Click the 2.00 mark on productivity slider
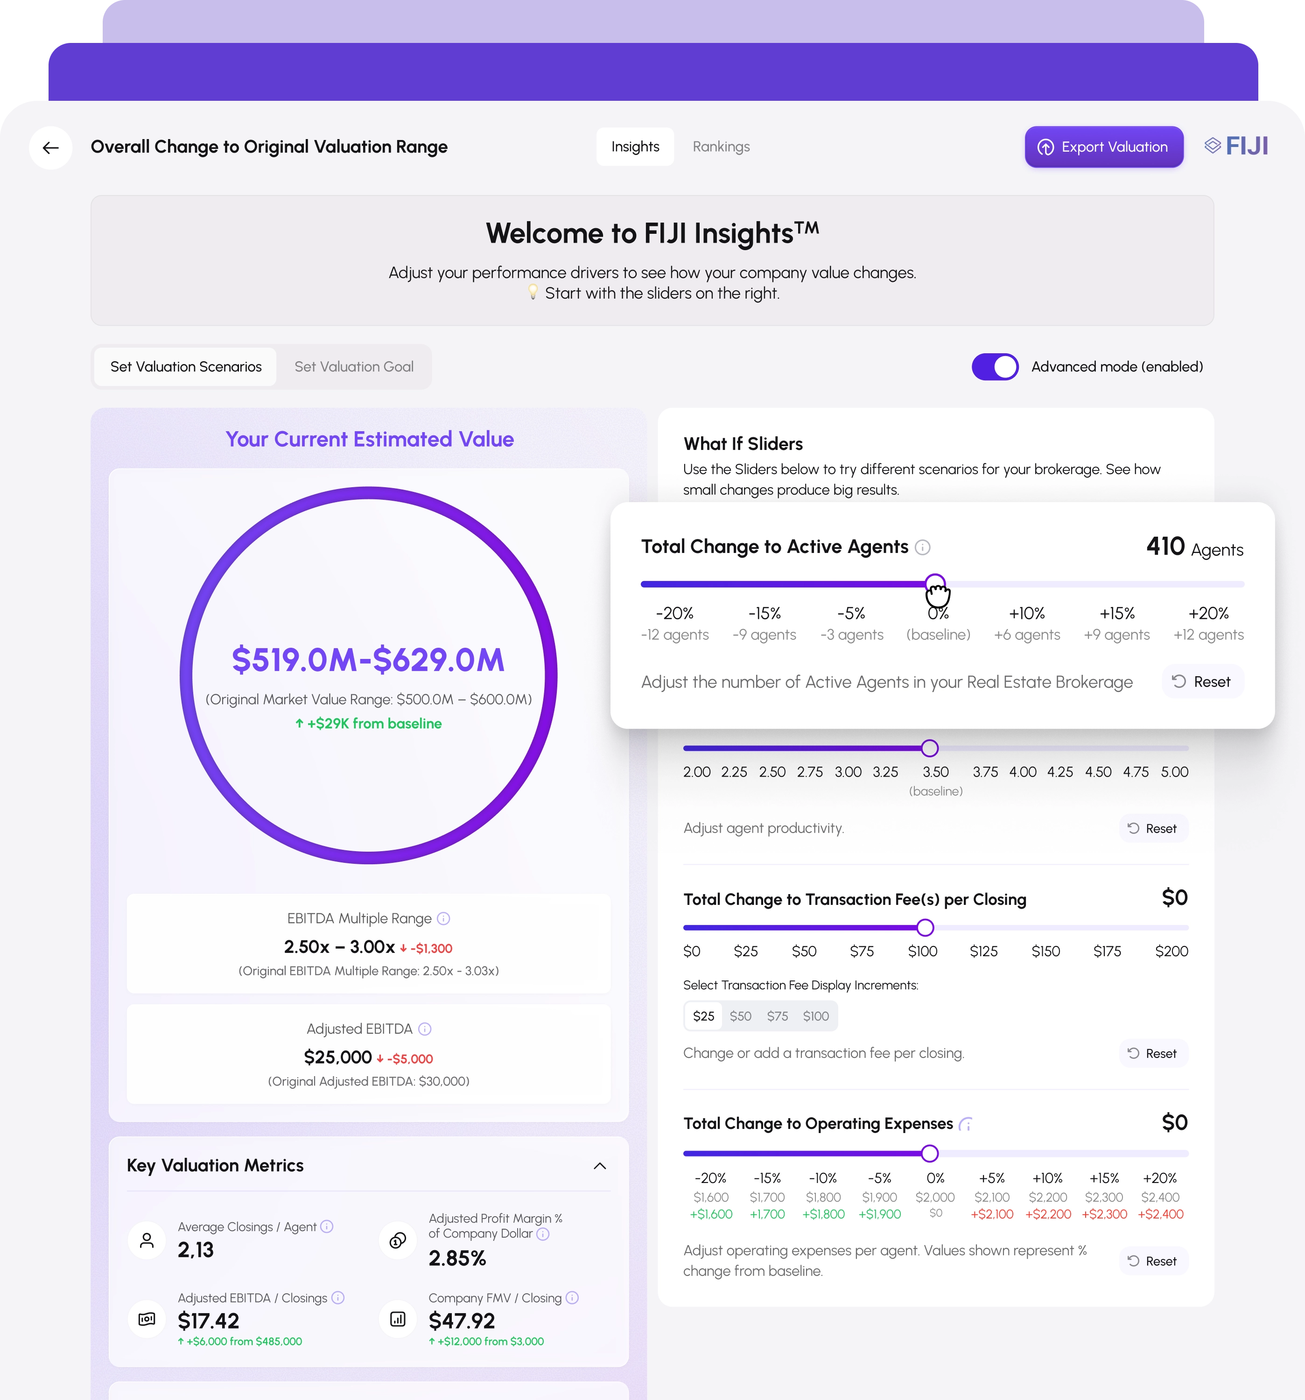The width and height of the screenshot is (1305, 1400). click(696, 772)
